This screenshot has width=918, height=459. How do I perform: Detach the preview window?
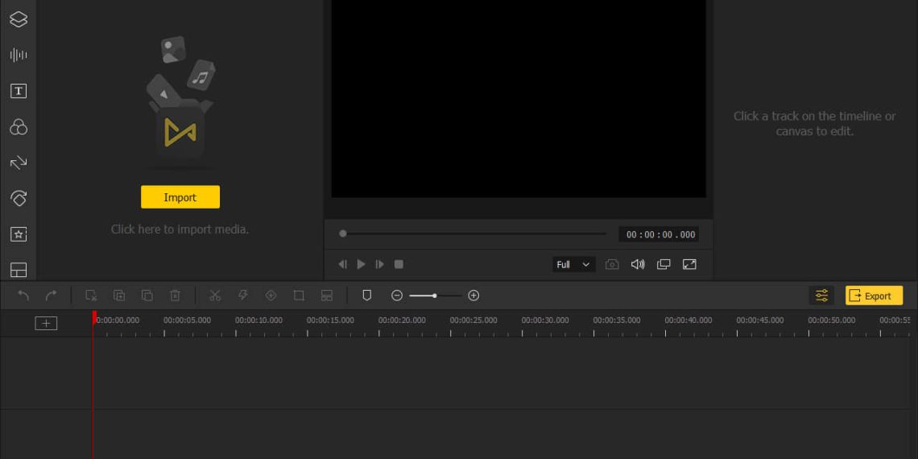pos(664,264)
